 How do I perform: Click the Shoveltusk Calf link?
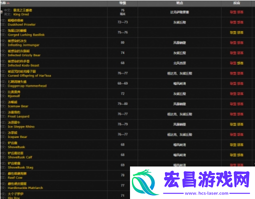point(20,157)
